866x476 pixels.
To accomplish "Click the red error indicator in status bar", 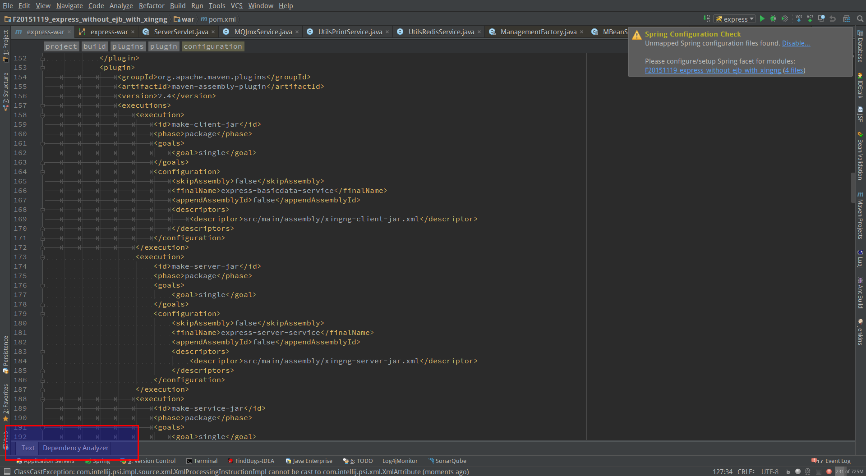I will tap(829, 471).
